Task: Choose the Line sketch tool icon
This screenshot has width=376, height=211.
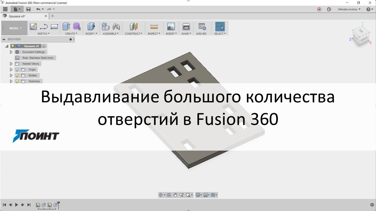Action: point(44,27)
